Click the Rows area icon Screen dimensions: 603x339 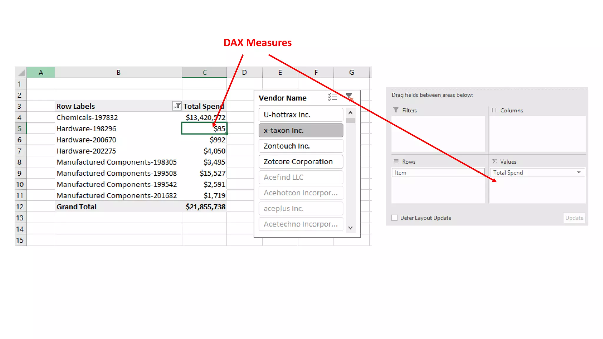[396, 162]
